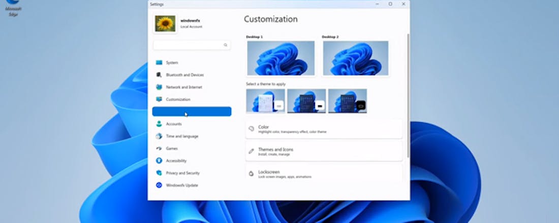Image resolution: width=559 pixels, height=223 pixels.
Task: Go to Network and Internet settings
Action: coord(192,87)
